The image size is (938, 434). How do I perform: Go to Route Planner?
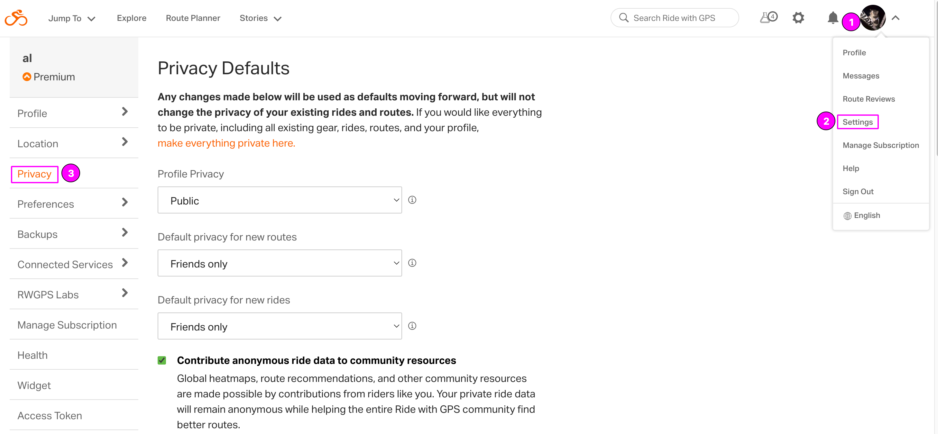point(193,18)
